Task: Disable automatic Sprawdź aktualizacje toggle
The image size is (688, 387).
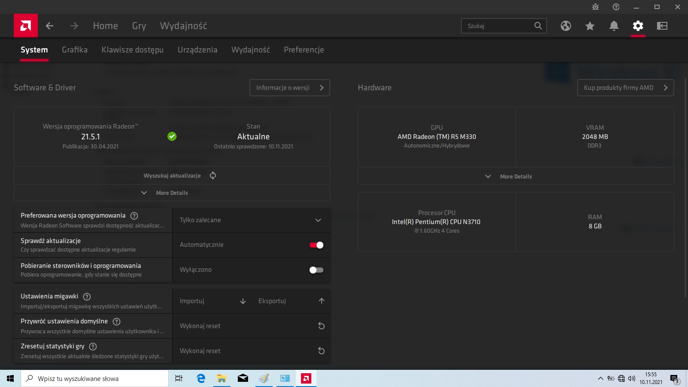Action: tap(316, 245)
